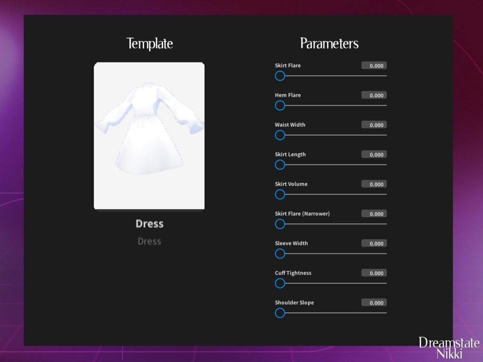Click the Parameters section heading

pyautogui.click(x=330, y=43)
